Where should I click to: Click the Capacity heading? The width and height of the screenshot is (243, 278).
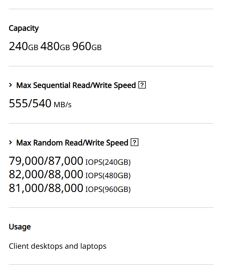point(24,28)
